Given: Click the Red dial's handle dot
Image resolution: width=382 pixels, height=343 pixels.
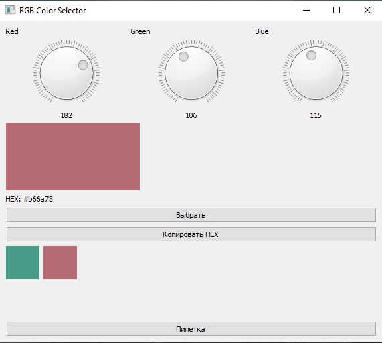Looking at the screenshot, I should [83, 65].
